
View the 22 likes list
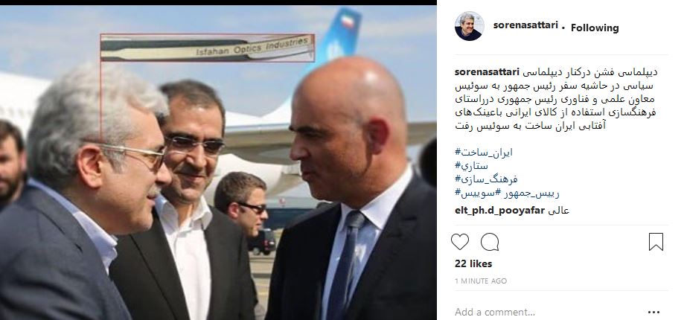(473, 263)
